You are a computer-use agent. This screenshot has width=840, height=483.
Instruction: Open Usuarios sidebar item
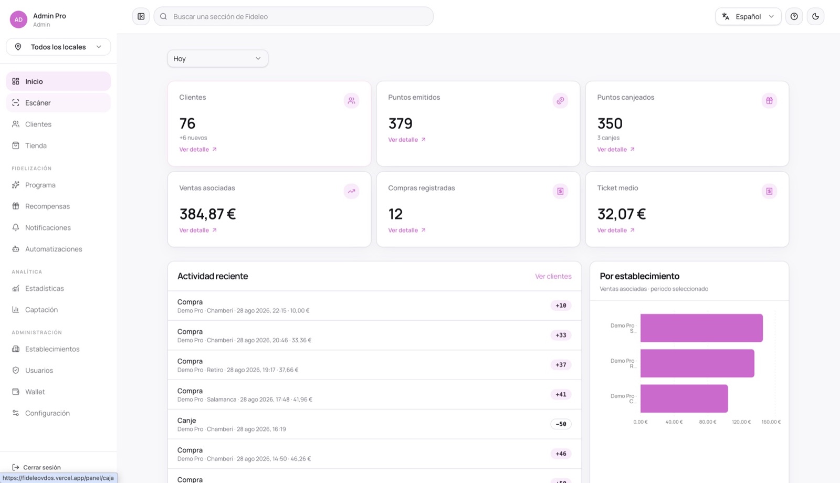tap(58, 370)
